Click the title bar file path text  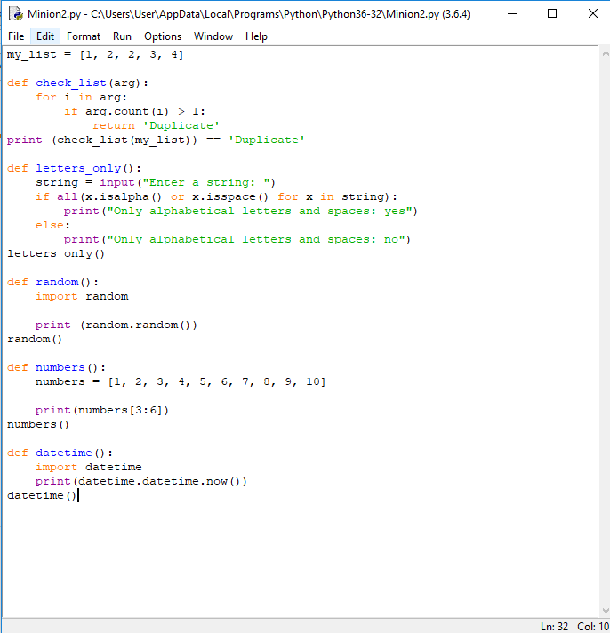coord(249,14)
